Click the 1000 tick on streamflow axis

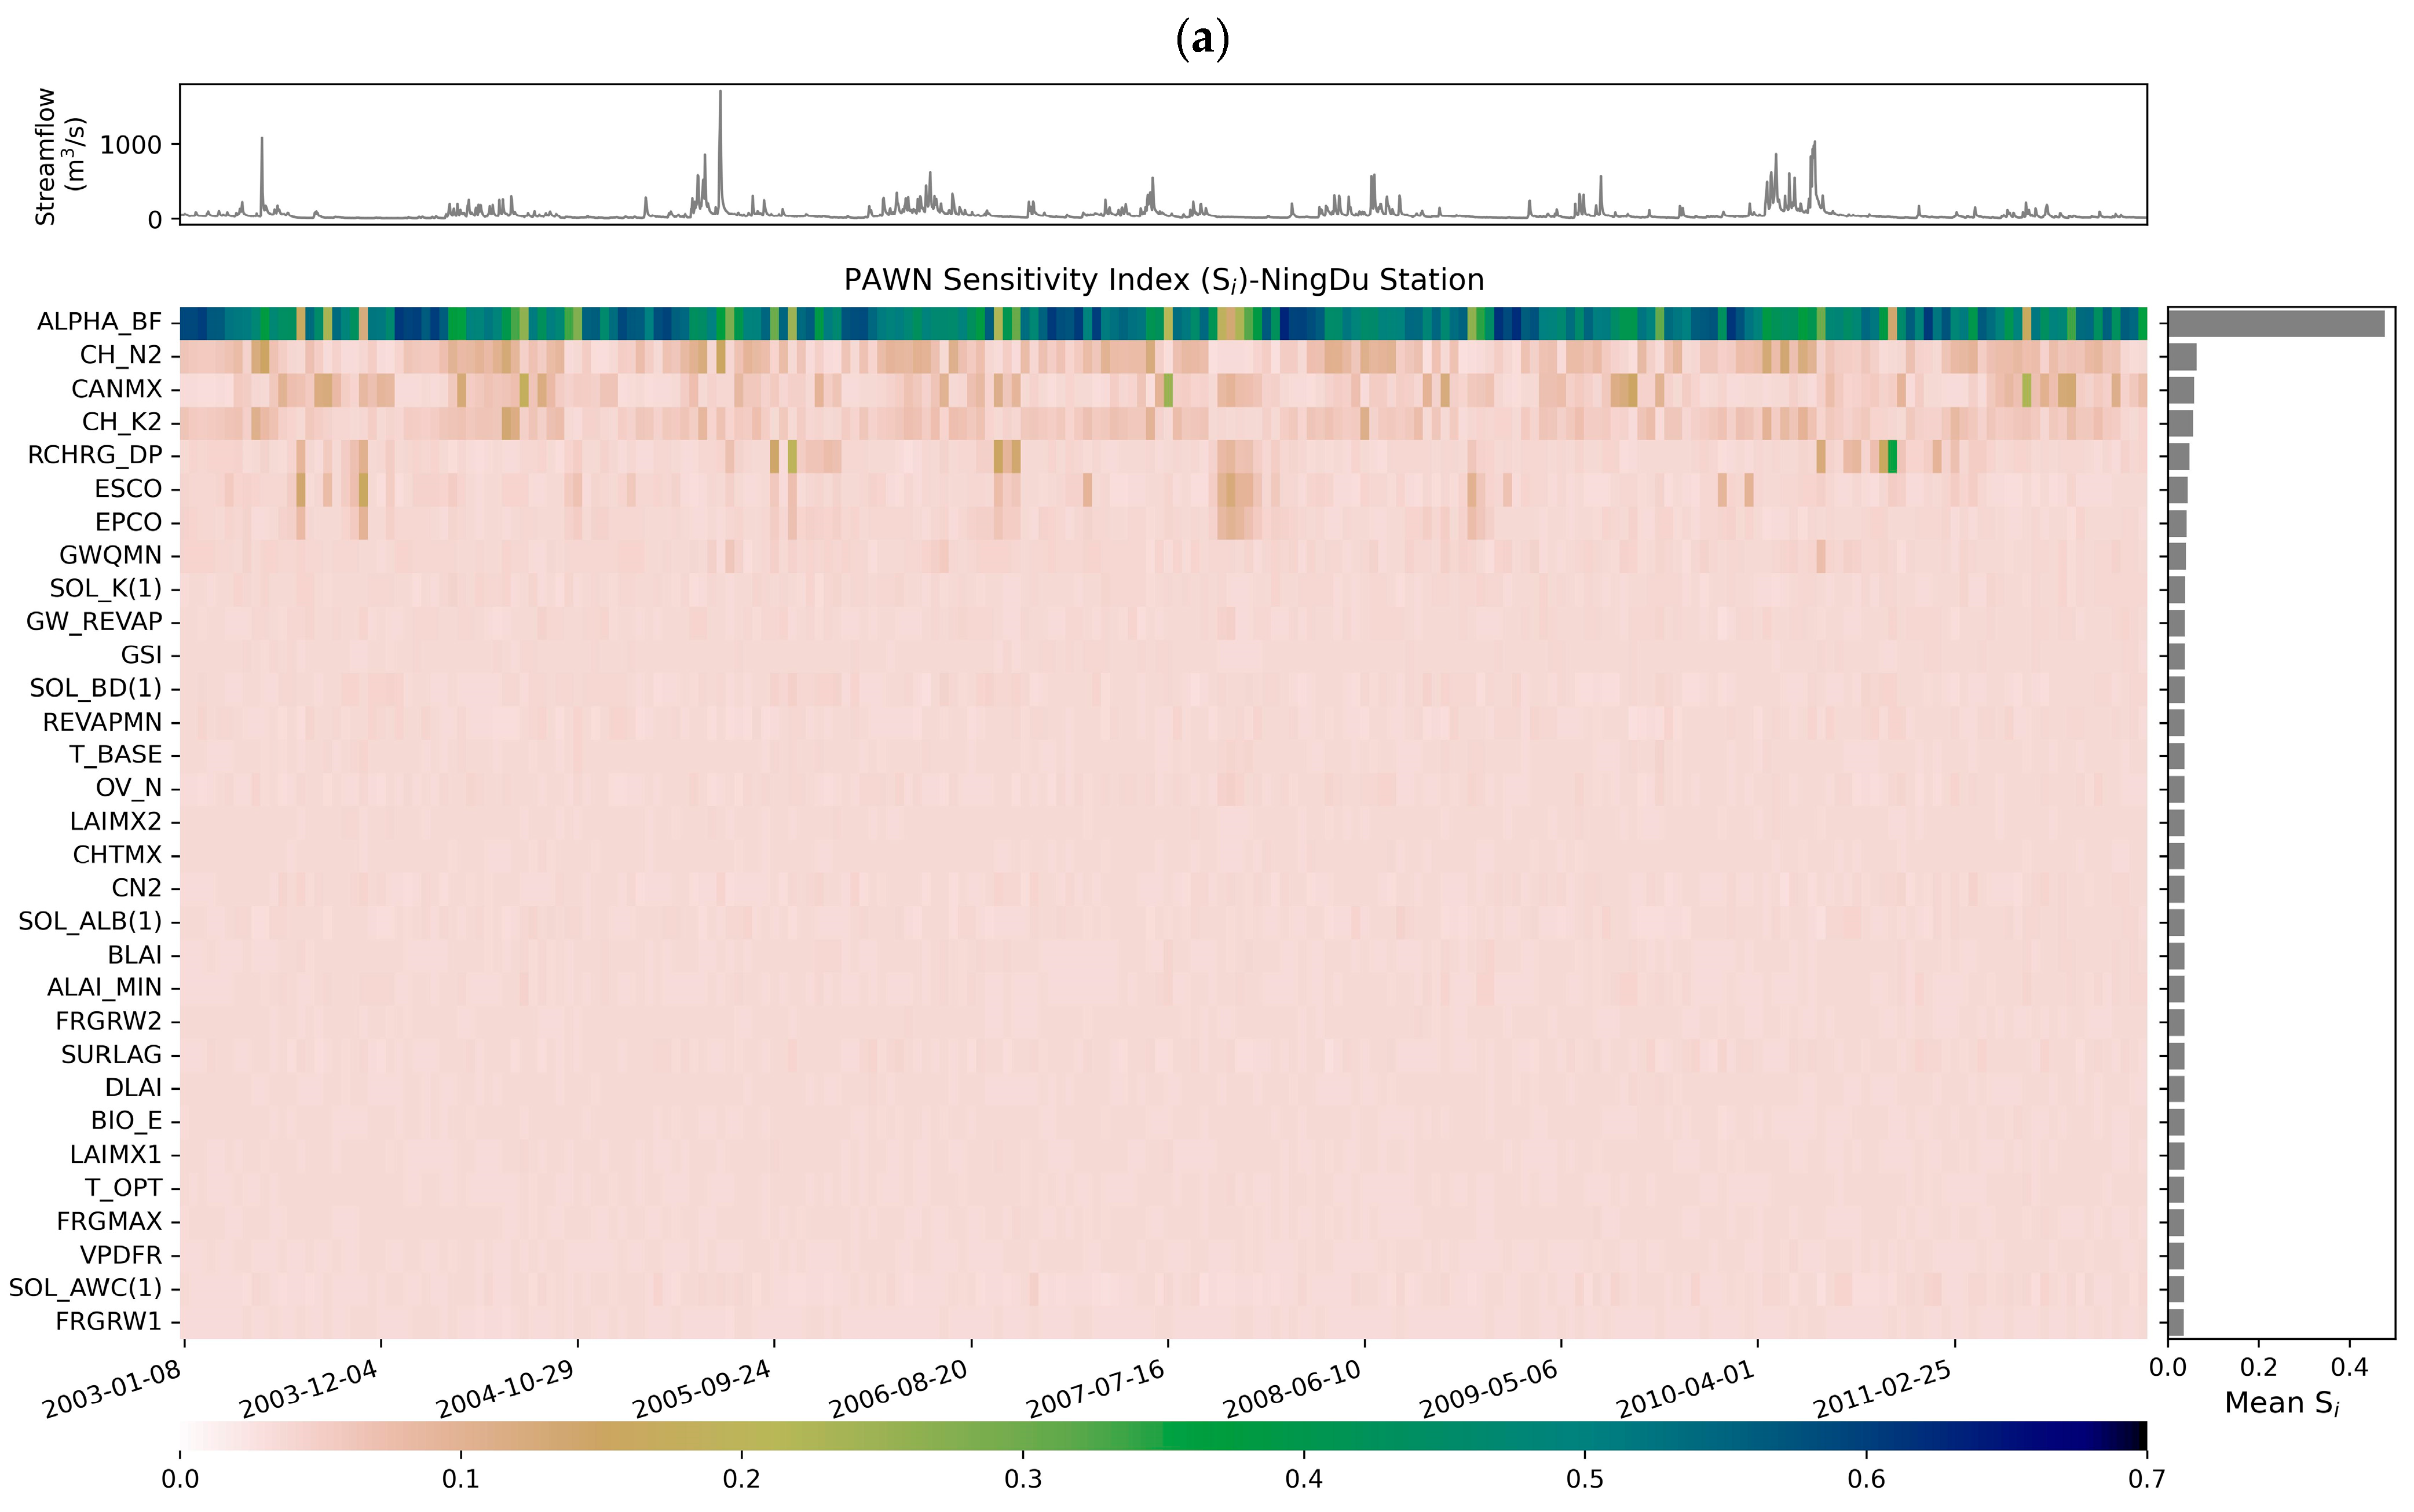point(131,145)
